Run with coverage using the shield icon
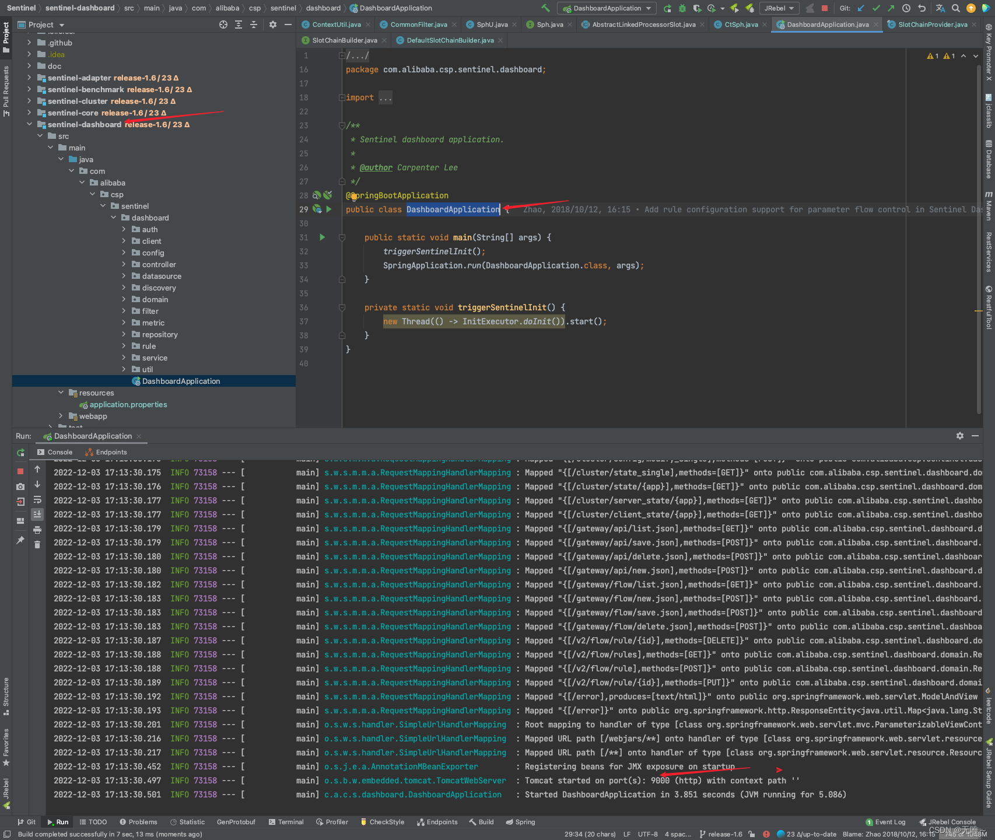The height and width of the screenshot is (840, 995). click(x=697, y=8)
